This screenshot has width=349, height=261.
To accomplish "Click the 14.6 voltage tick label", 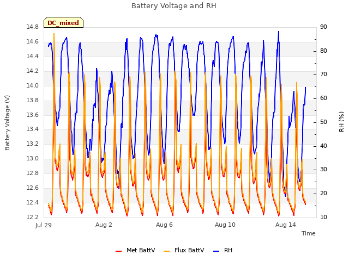I will (32, 41).
